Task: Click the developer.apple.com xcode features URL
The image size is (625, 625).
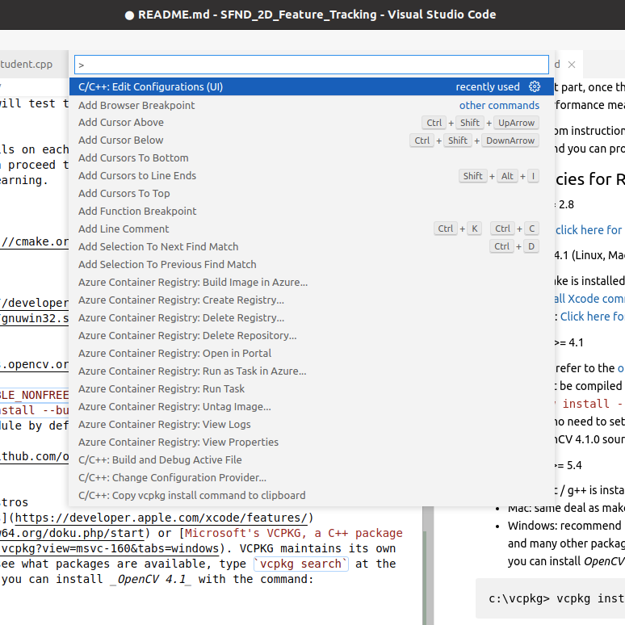Action: click(161, 518)
